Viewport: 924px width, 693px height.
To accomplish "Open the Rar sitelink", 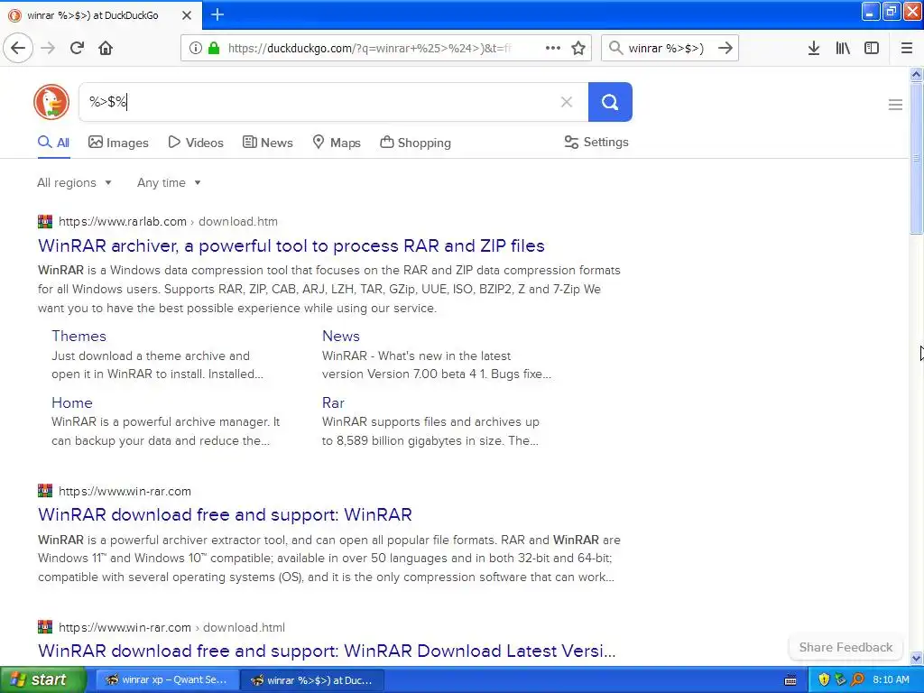I will click(x=333, y=402).
